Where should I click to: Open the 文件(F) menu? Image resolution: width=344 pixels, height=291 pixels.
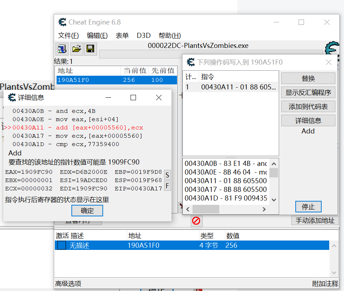coord(68,35)
